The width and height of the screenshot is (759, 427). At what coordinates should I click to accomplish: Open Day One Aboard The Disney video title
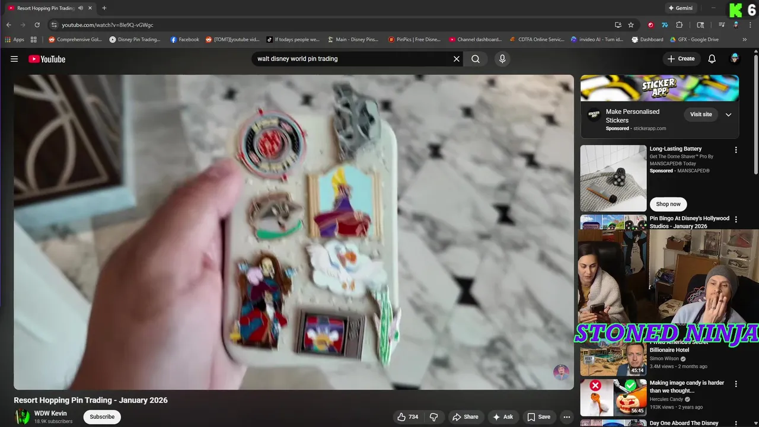pos(684,423)
